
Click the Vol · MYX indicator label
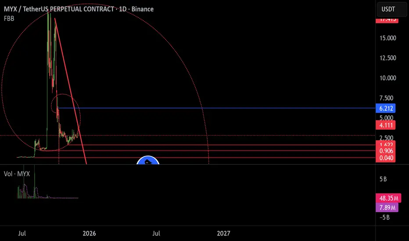tap(17, 174)
